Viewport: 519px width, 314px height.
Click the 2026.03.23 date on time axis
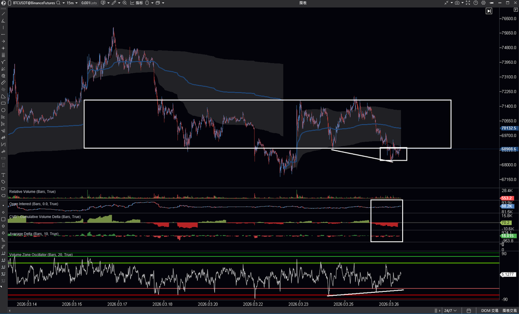(x=299, y=304)
